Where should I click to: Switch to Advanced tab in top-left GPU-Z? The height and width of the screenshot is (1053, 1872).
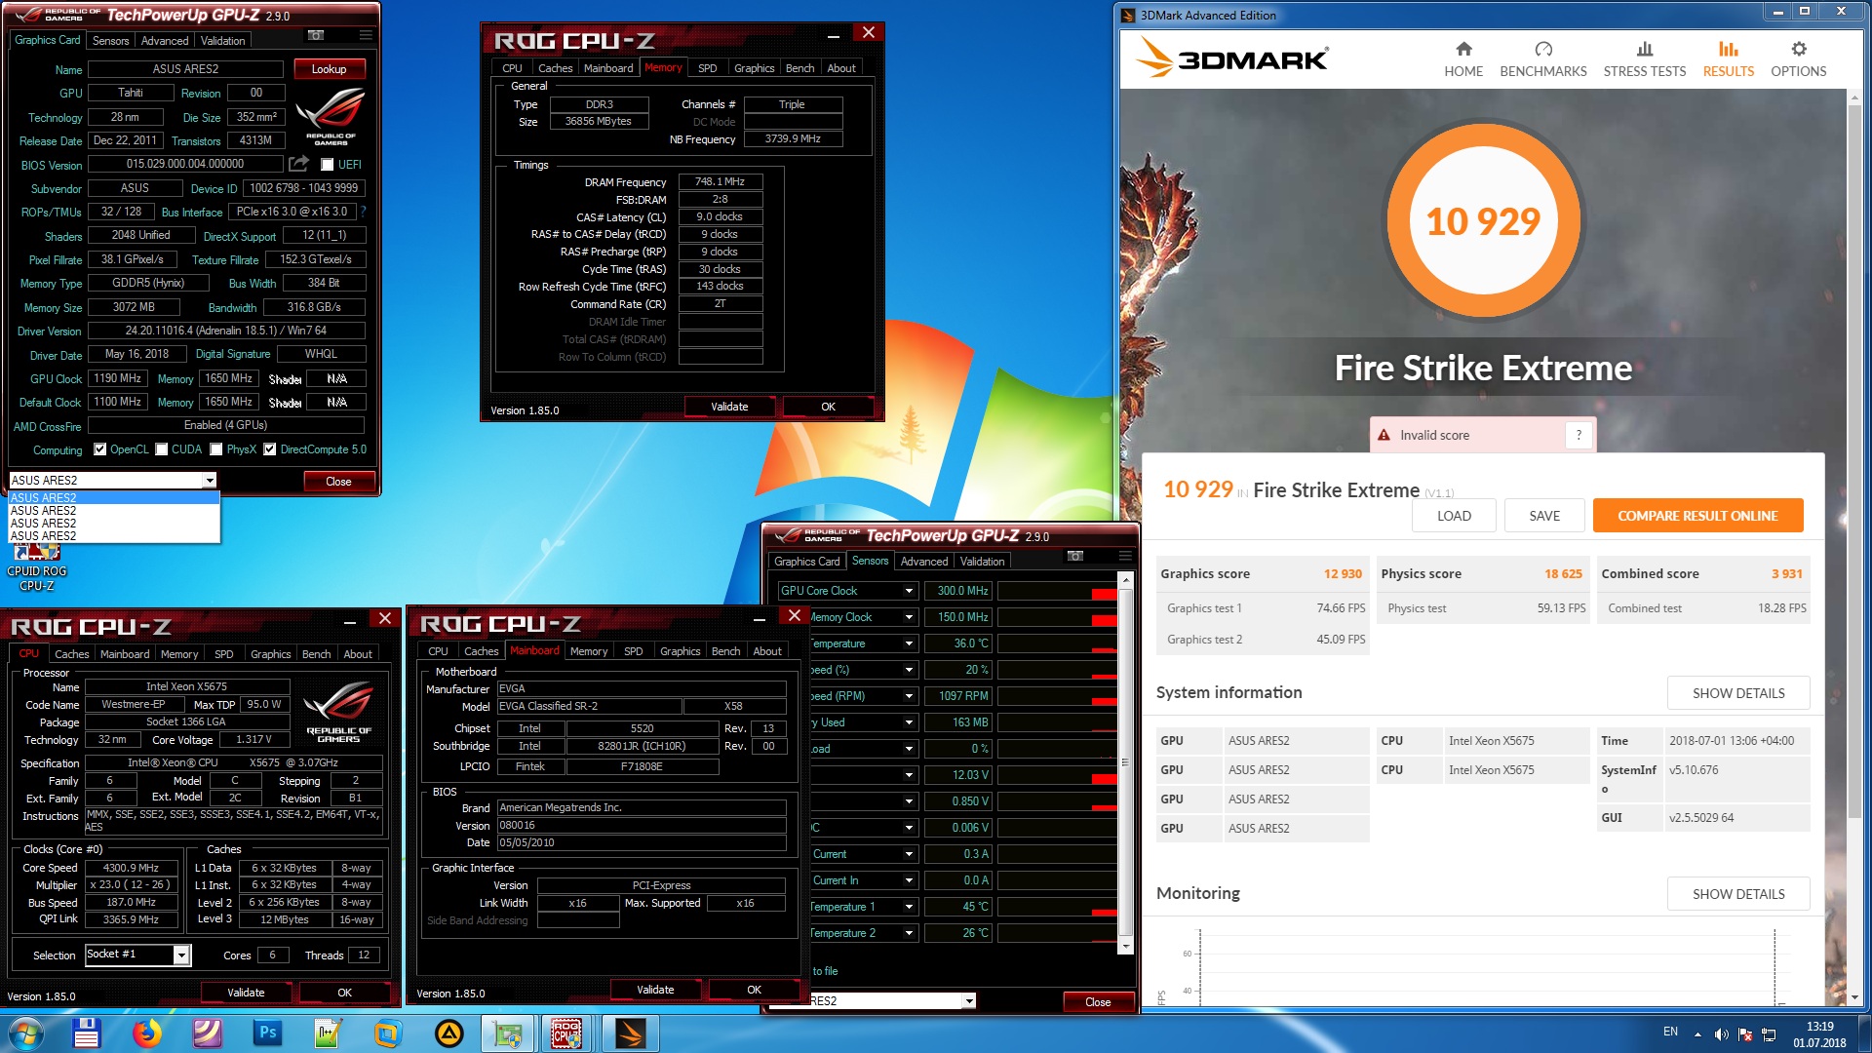coord(165,40)
